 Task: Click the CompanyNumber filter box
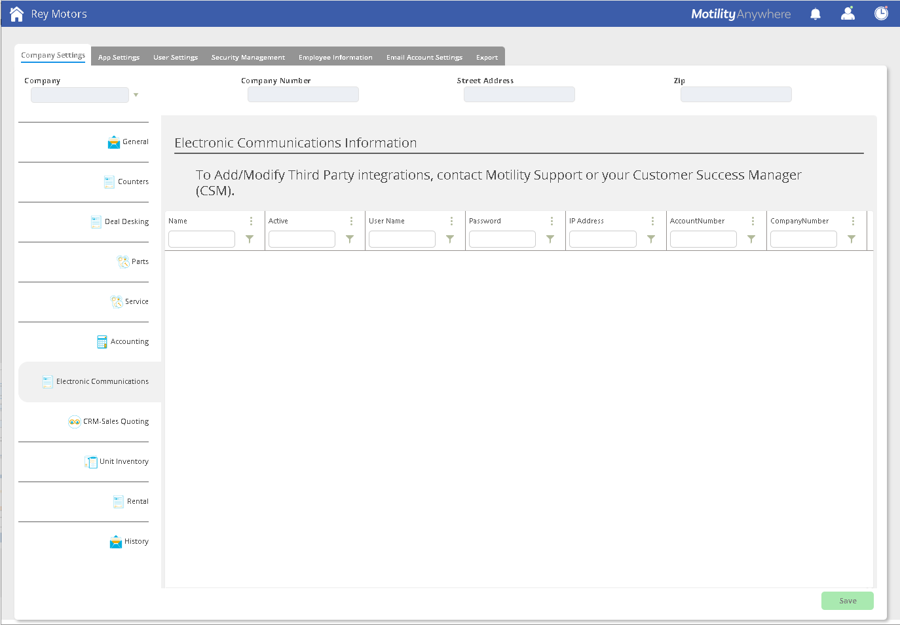(804, 239)
